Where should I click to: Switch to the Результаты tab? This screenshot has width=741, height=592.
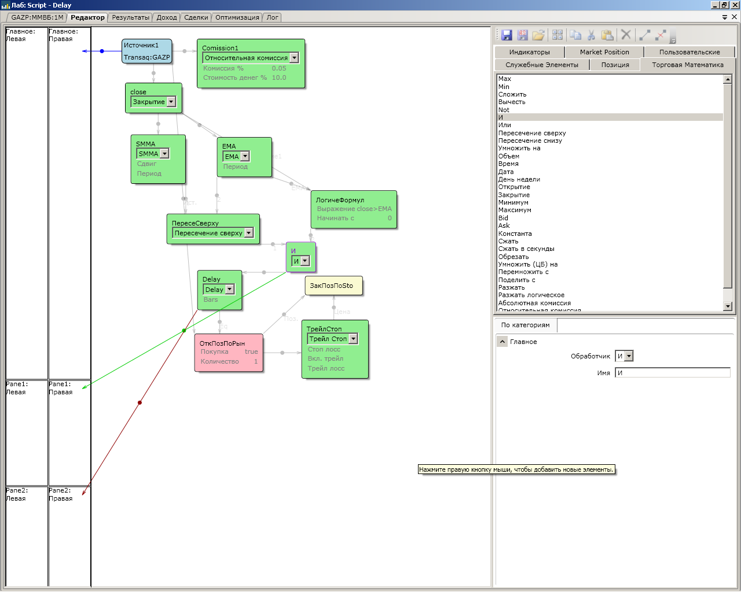(x=130, y=17)
